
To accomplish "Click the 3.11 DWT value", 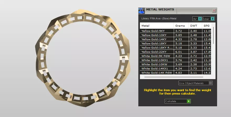I will pos(193,73).
